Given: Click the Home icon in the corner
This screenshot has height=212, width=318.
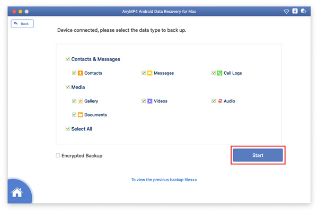Looking at the screenshot, I should click(17, 192).
